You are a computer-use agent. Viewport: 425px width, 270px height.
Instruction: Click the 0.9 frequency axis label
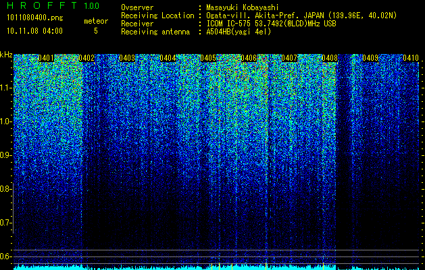pos(5,155)
